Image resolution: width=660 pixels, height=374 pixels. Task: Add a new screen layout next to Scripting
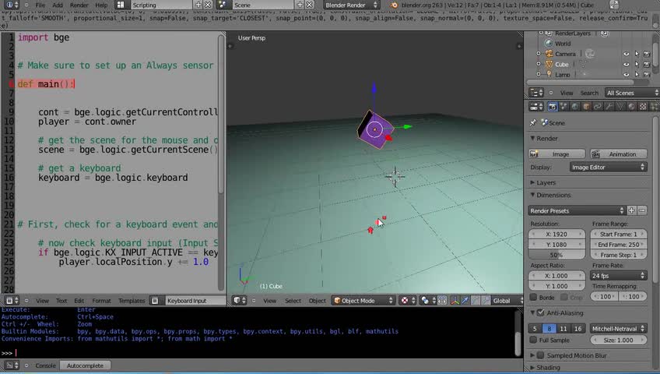click(x=198, y=5)
